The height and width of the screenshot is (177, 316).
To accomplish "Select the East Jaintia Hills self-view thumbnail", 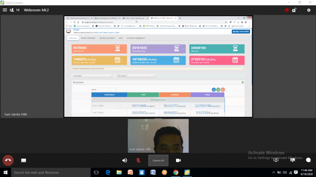I will tap(158, 136).
